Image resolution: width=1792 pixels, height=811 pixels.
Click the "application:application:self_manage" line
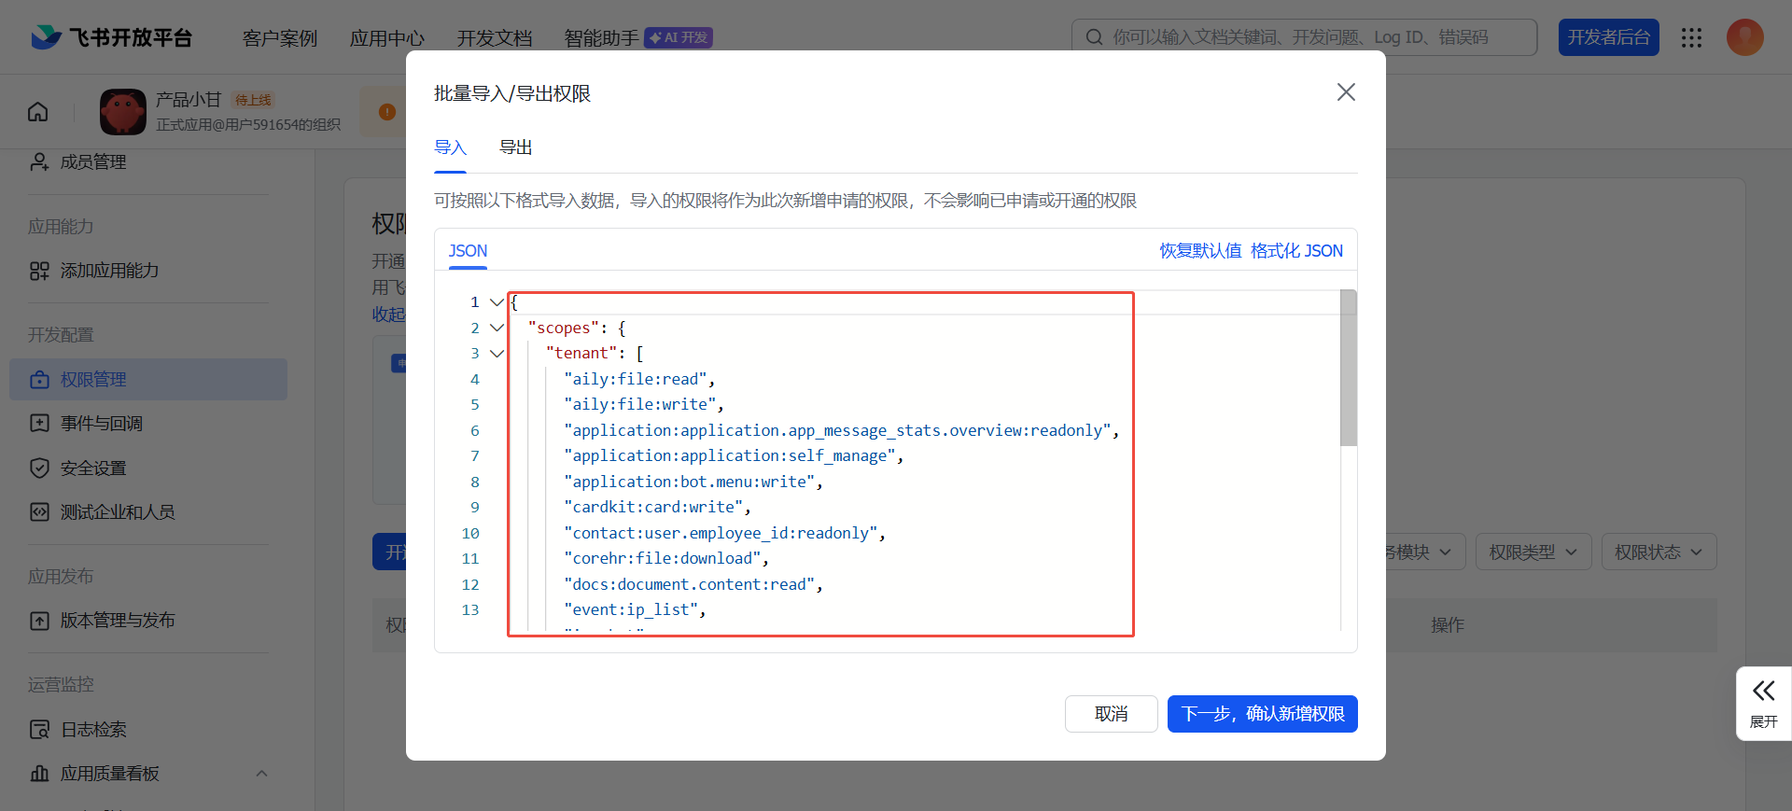tap(734, 456)
